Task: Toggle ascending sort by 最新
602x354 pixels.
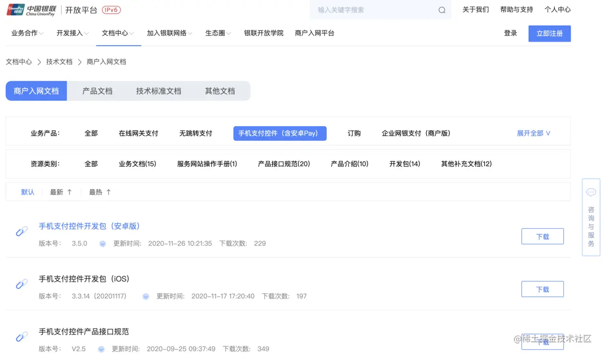Action: click(x=60, y=192)
